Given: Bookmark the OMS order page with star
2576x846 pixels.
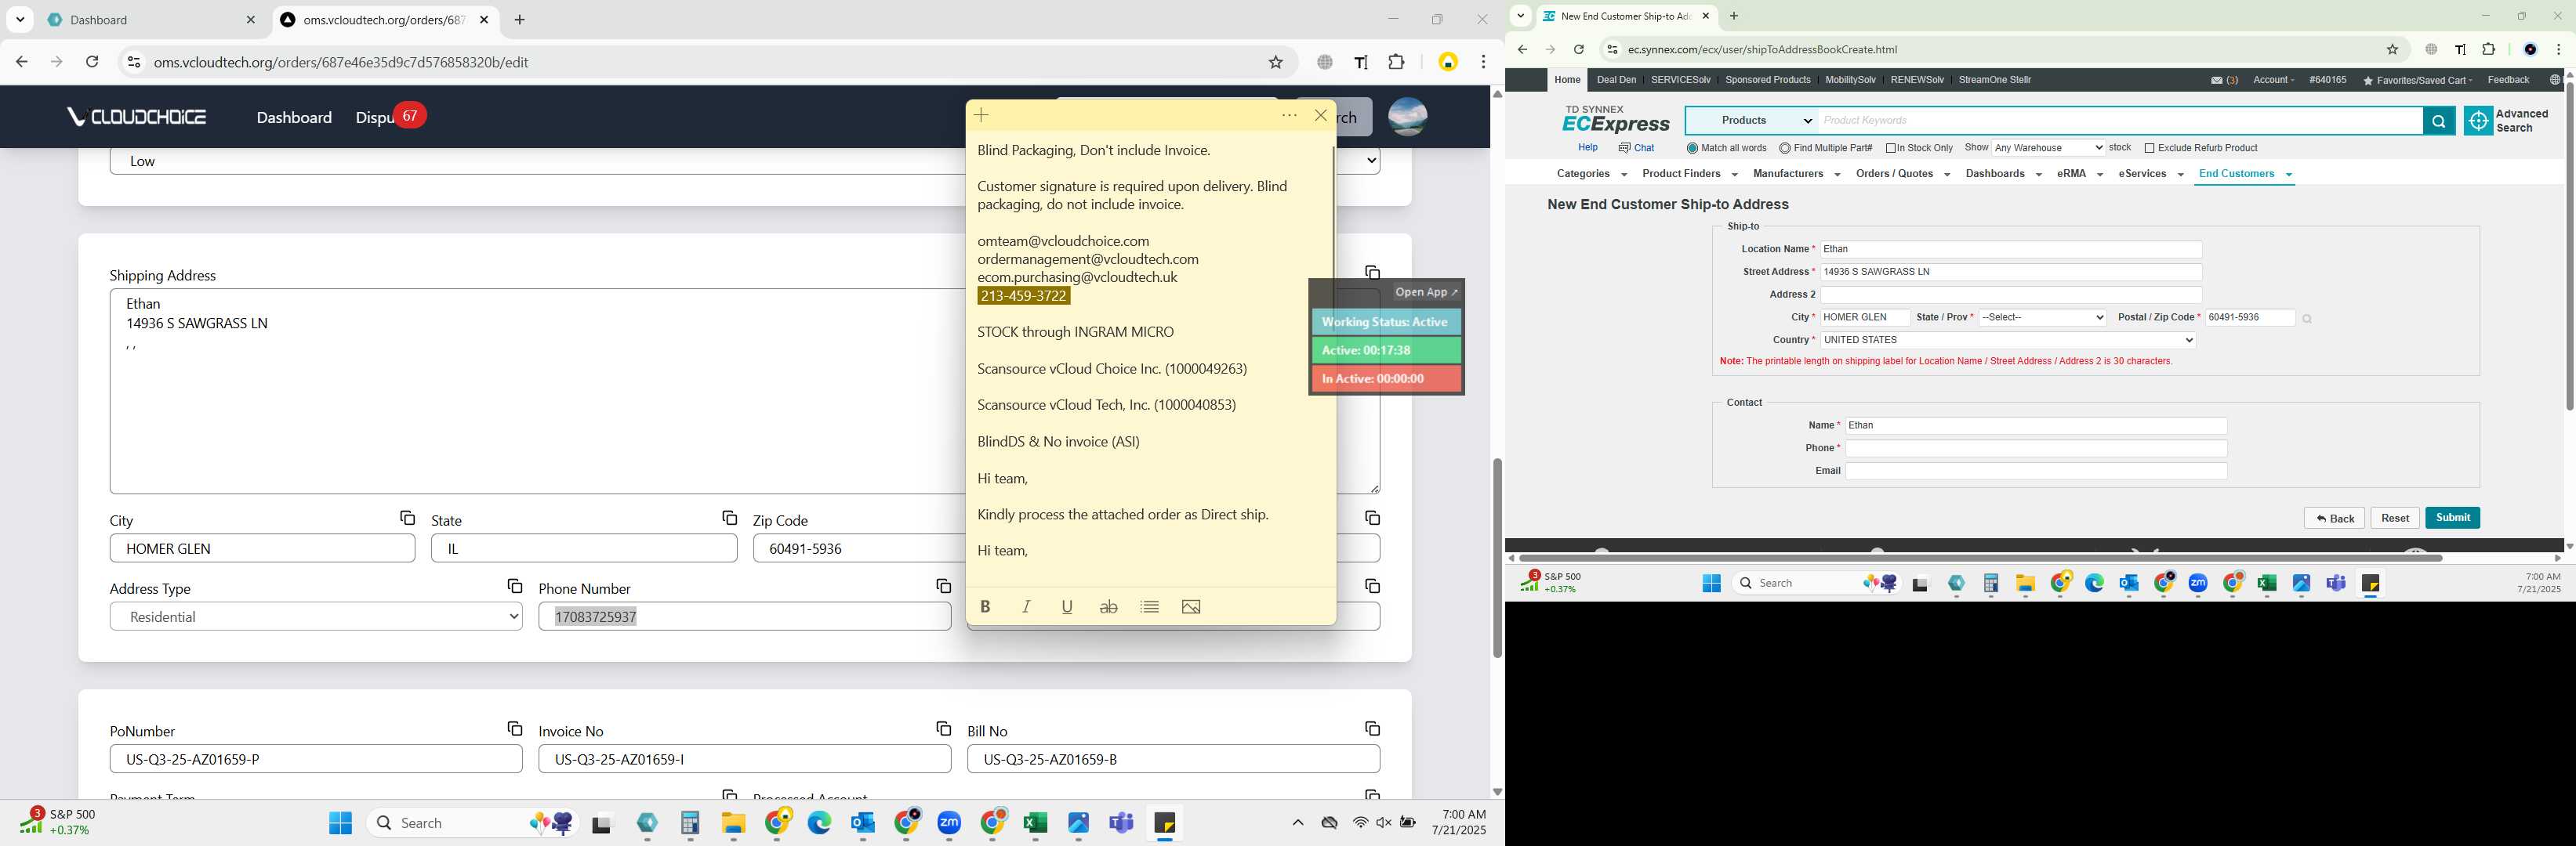Looking at the screenshot, I should click(1275, 62).
